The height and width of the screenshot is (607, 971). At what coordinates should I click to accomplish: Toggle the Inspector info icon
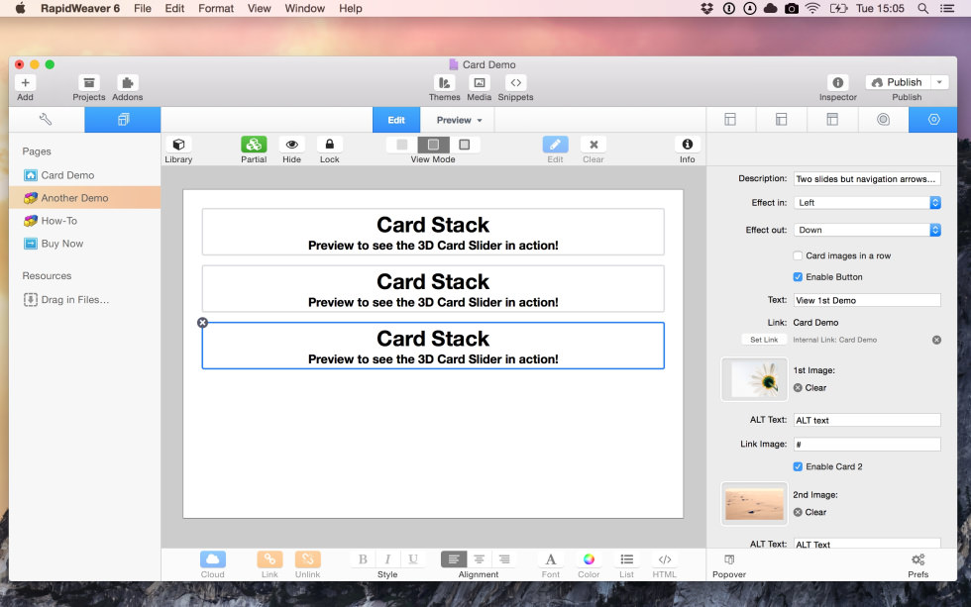[837, 83]
